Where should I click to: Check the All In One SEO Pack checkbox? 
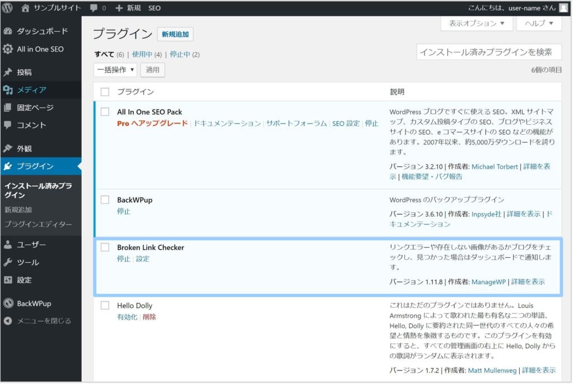coord(105,112)
